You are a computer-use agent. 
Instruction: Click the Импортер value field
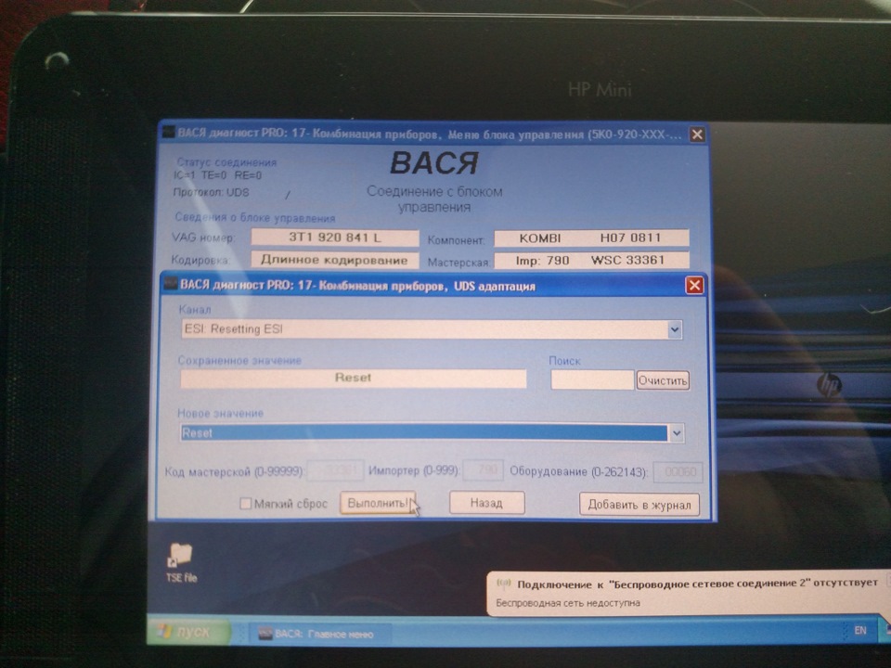(x=483, y=471)
